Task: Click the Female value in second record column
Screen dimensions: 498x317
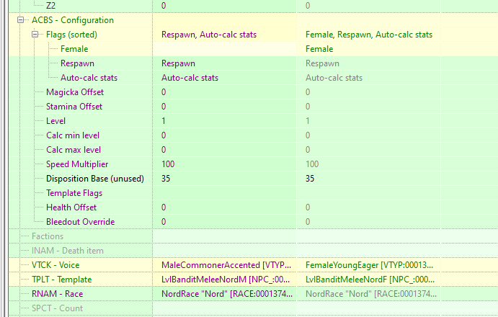Action: [319, 49]
